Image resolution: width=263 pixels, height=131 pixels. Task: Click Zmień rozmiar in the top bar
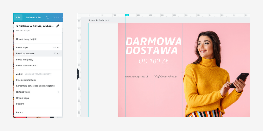(34, 17)
